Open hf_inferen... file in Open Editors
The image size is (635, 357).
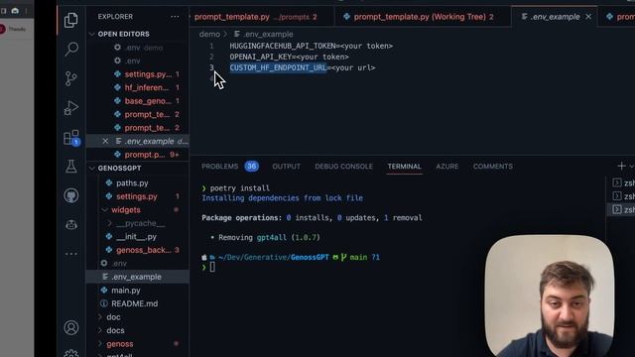[x=138, y=87]
